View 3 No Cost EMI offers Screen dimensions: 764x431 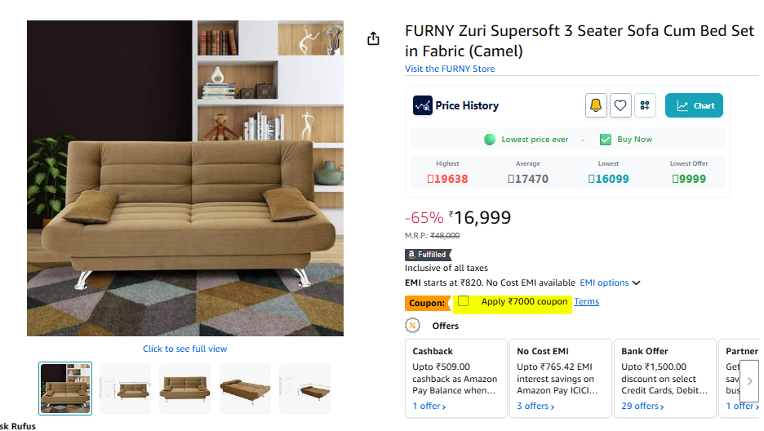click(535, 406)
